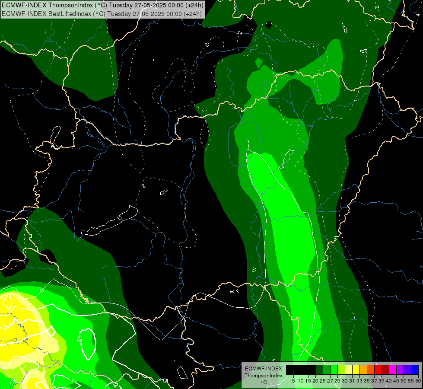423x389 pixels.
Task: Click the legend tick value 40
Action: 389,381
